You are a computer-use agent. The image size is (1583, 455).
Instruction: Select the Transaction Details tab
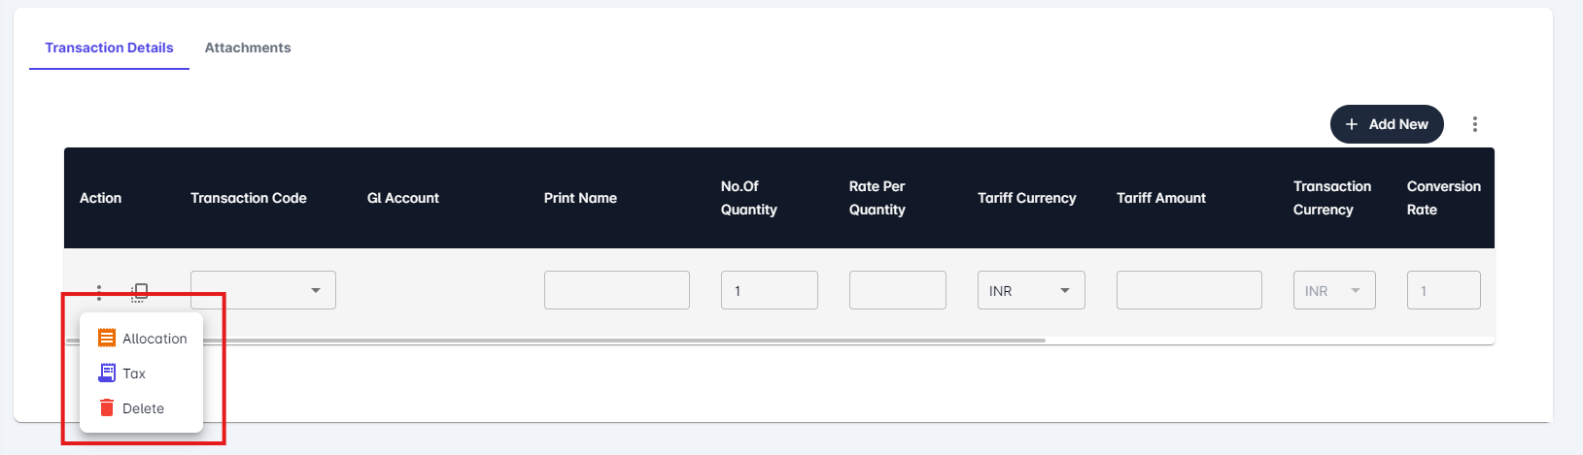pyautogui.click(x=109, y=48)
